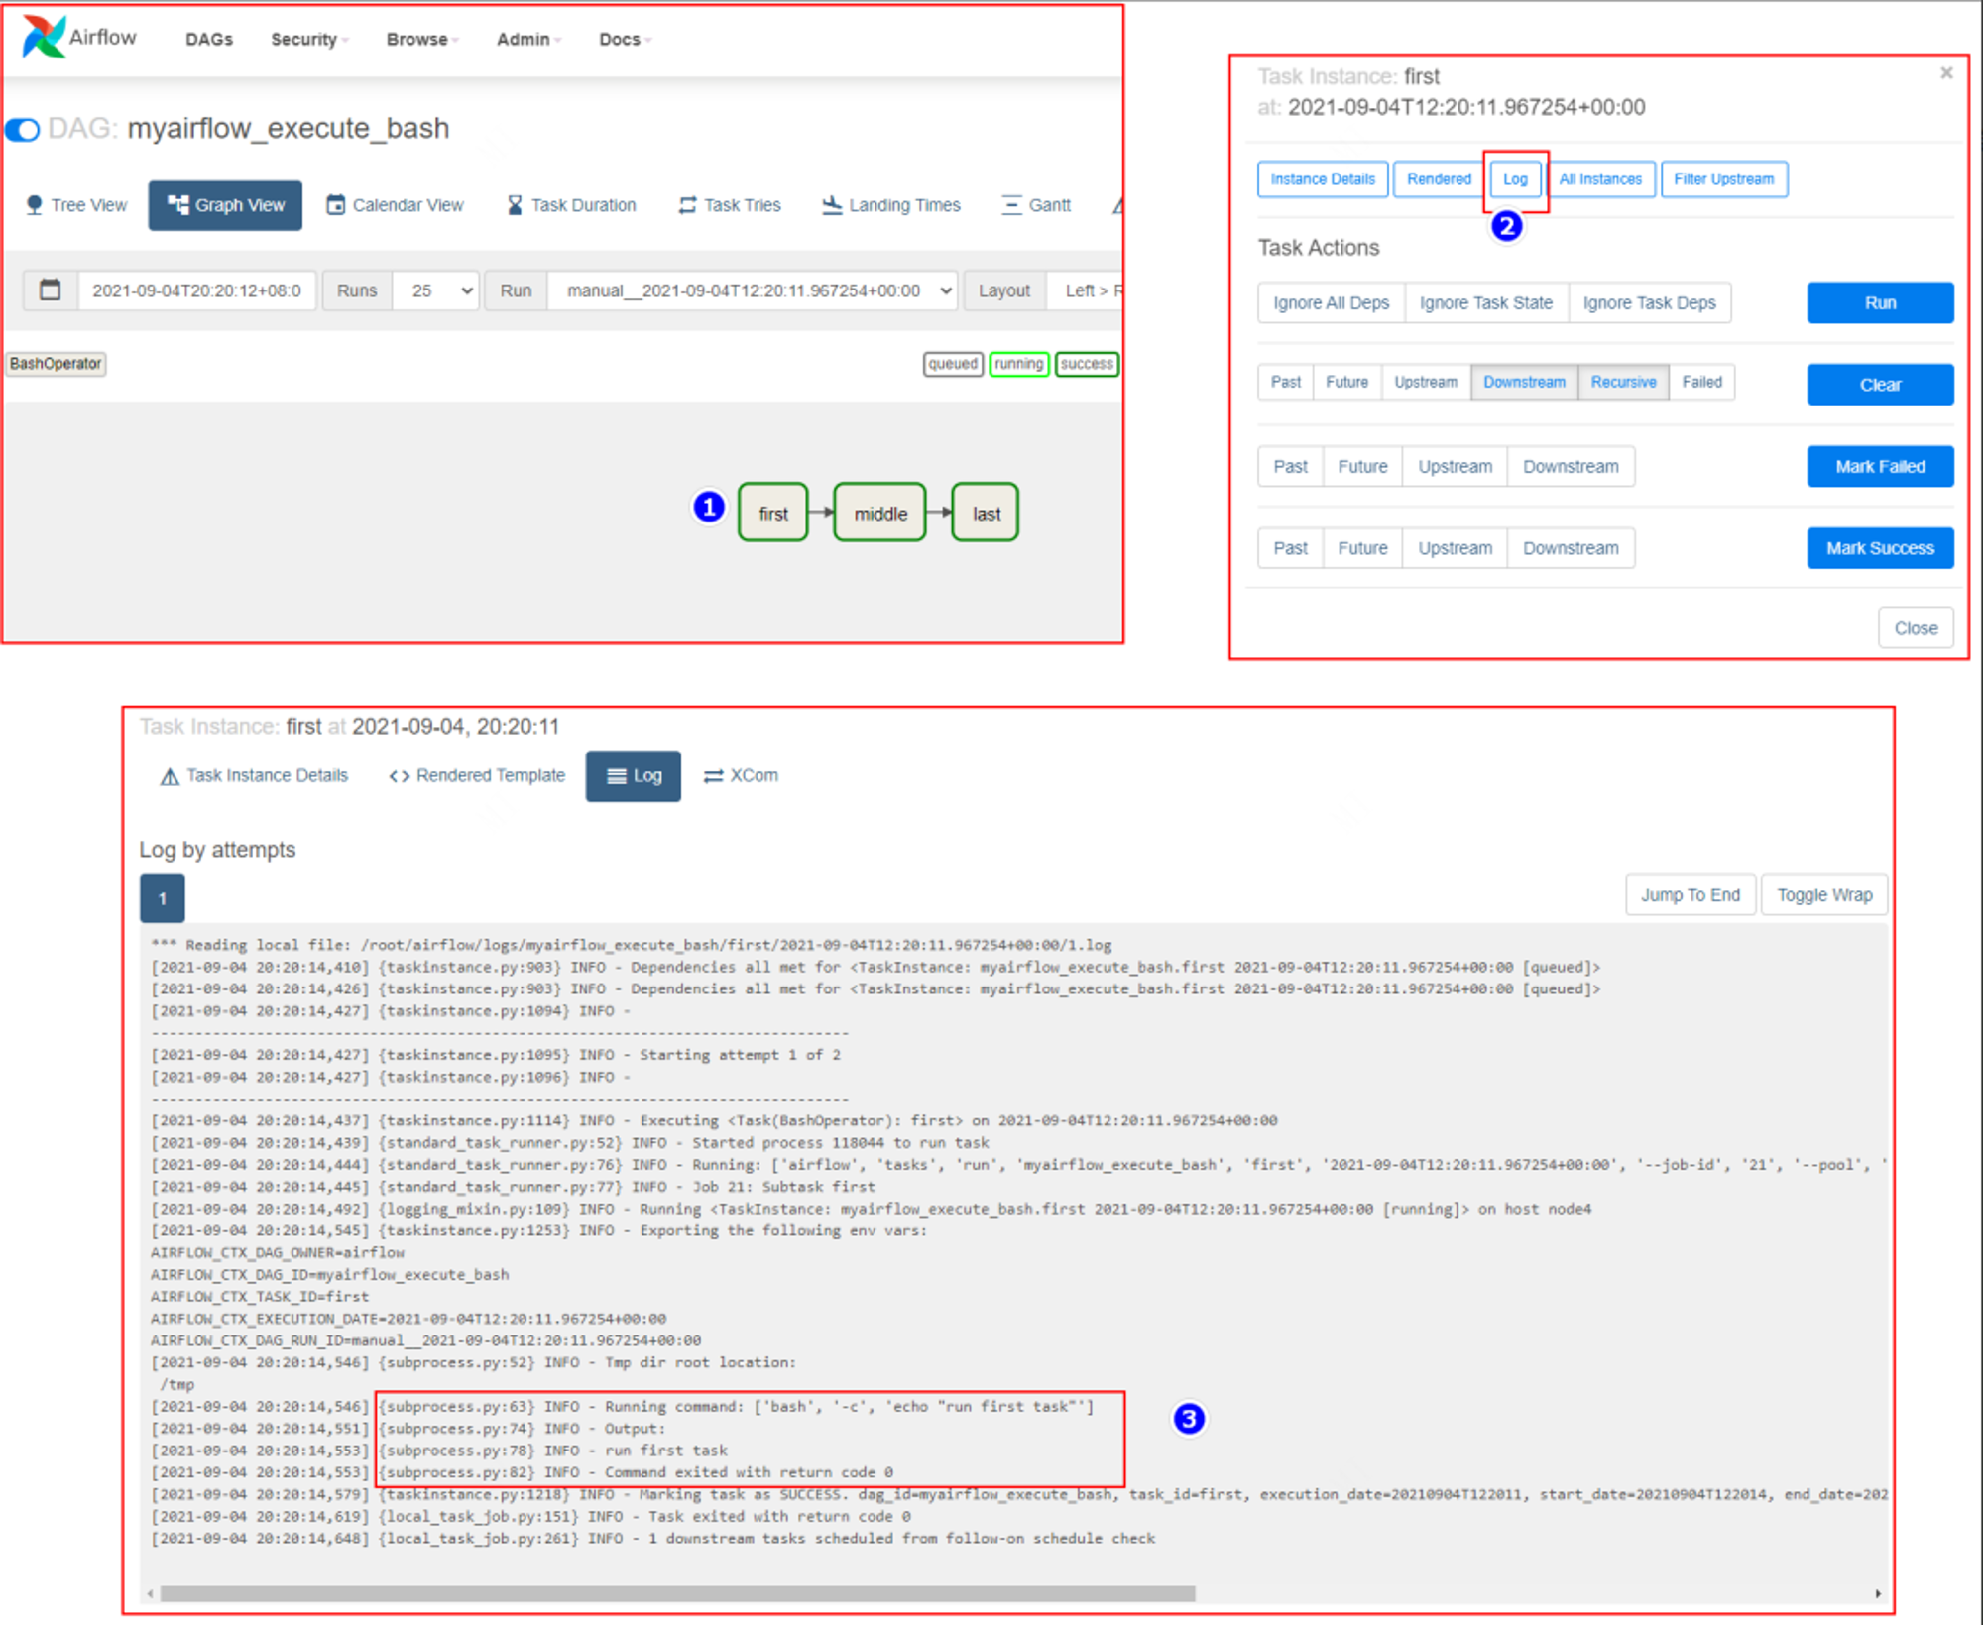Open the Security menu dropdown
Screen dimensions: 1983x1625
click(309, 40)
